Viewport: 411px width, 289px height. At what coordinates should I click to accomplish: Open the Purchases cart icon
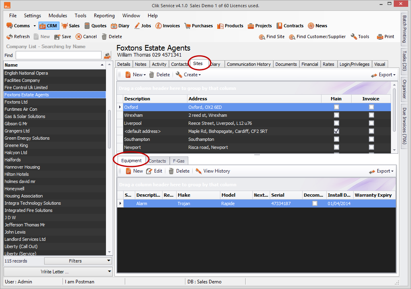187,26
